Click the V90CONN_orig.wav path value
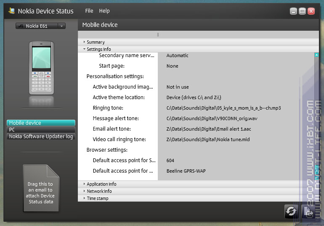Viewport: 324px width, 226px height. pos(212,118)
